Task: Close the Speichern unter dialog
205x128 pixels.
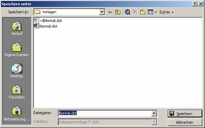Action: pos(201,4)
